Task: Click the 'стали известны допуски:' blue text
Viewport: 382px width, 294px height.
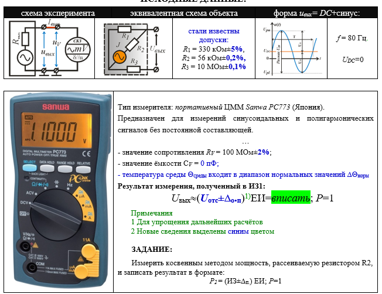Action: coord(214,35)
